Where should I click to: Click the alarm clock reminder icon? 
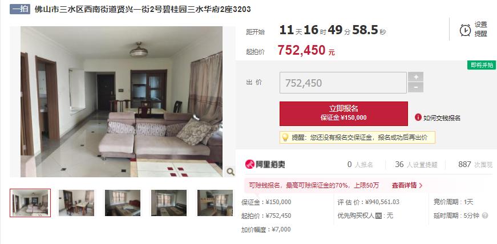pos(465,30)
